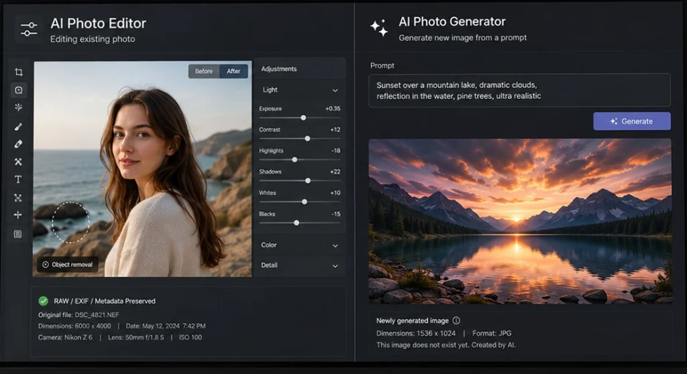
Task: Click the woman's portrait photo preview
Action: pyautogui.click(x=142, y=169)
